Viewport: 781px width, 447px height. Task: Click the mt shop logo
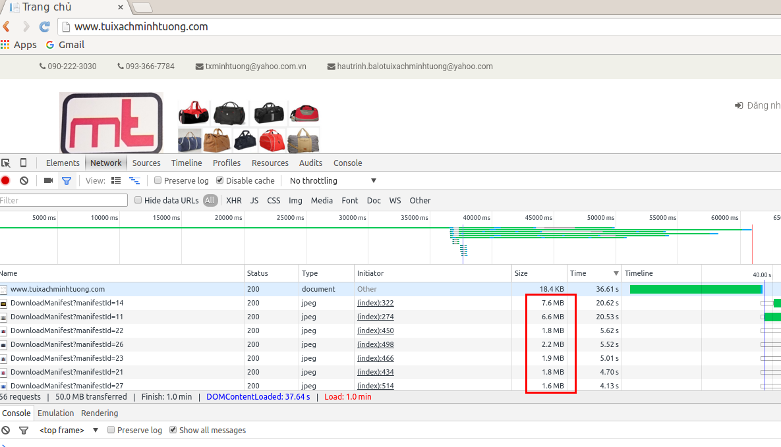point(111,122)
